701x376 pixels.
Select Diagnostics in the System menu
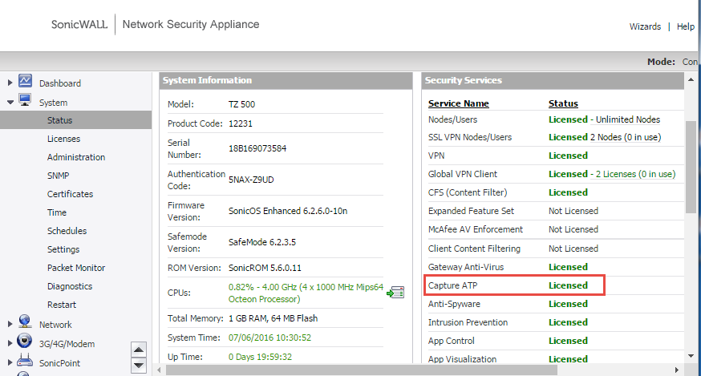click(70, 286)
